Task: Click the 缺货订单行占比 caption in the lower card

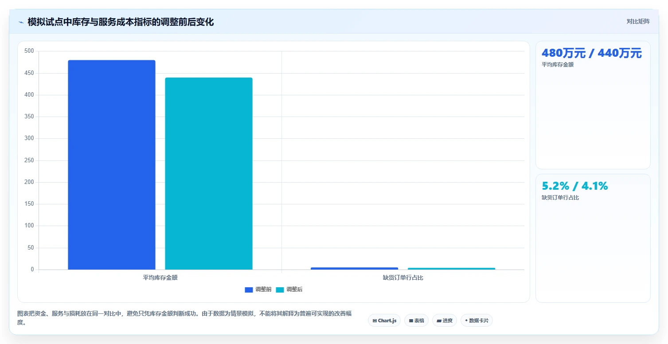Action: point(560,198)
